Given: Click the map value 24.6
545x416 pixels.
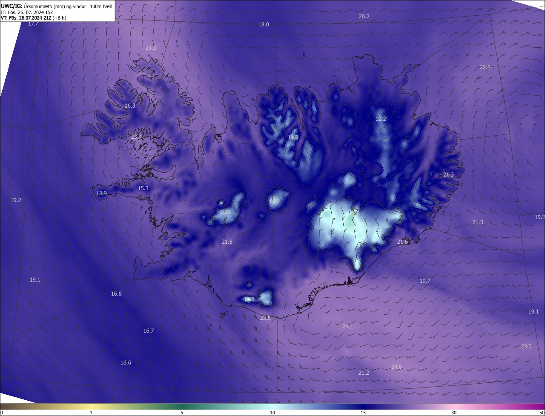Looking at the screenshot, I should pyautogui.click(x=396, y=367).
